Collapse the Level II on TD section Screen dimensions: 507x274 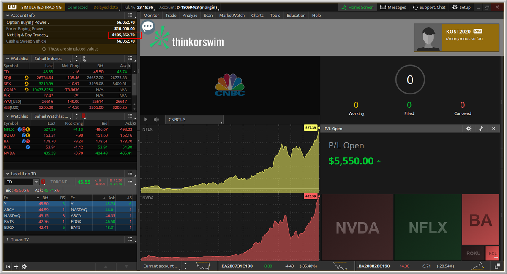pos(7,173)
